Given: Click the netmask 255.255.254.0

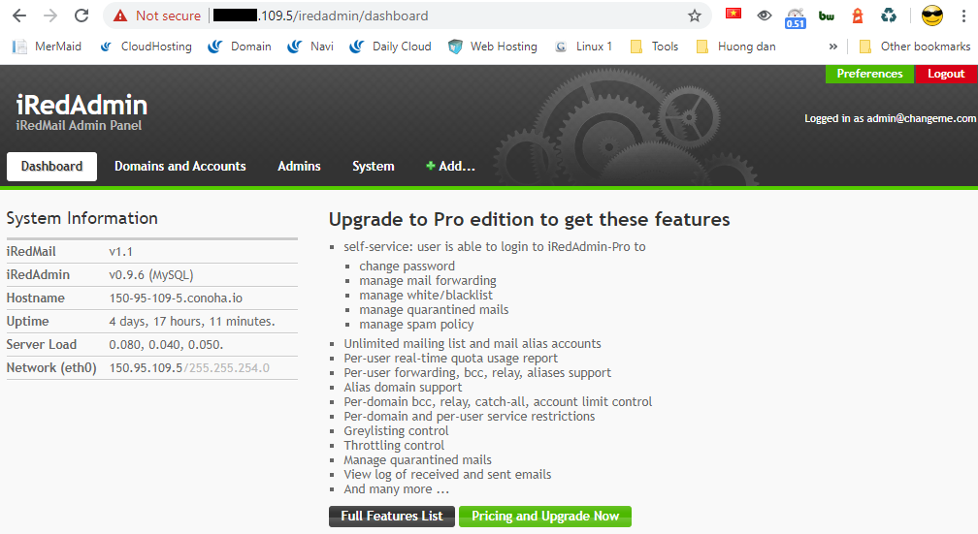Looking at the screenshot, I should (229, 367).
